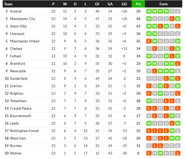
Task: Click Sunderland's only win form badge
Action: click(172, 79)
